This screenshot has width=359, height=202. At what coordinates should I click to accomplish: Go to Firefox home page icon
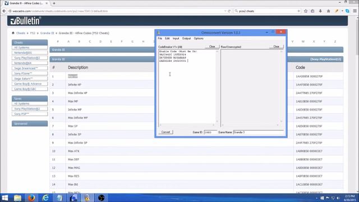click(328, 11)
